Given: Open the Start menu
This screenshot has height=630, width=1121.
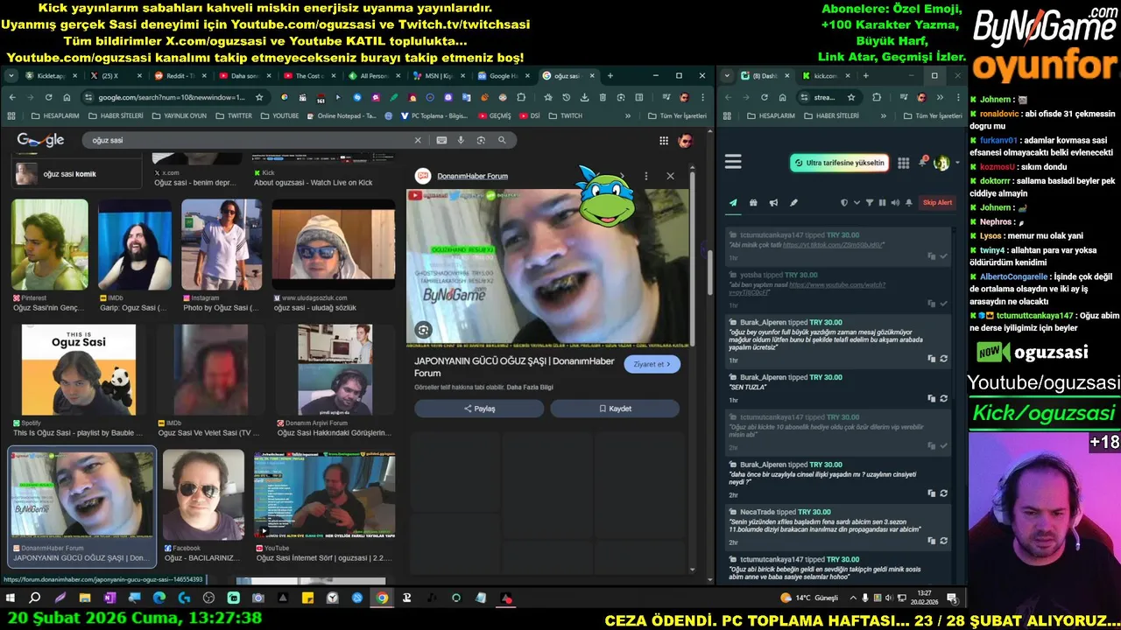Looking at the screenshot, I should pos(11,598).
